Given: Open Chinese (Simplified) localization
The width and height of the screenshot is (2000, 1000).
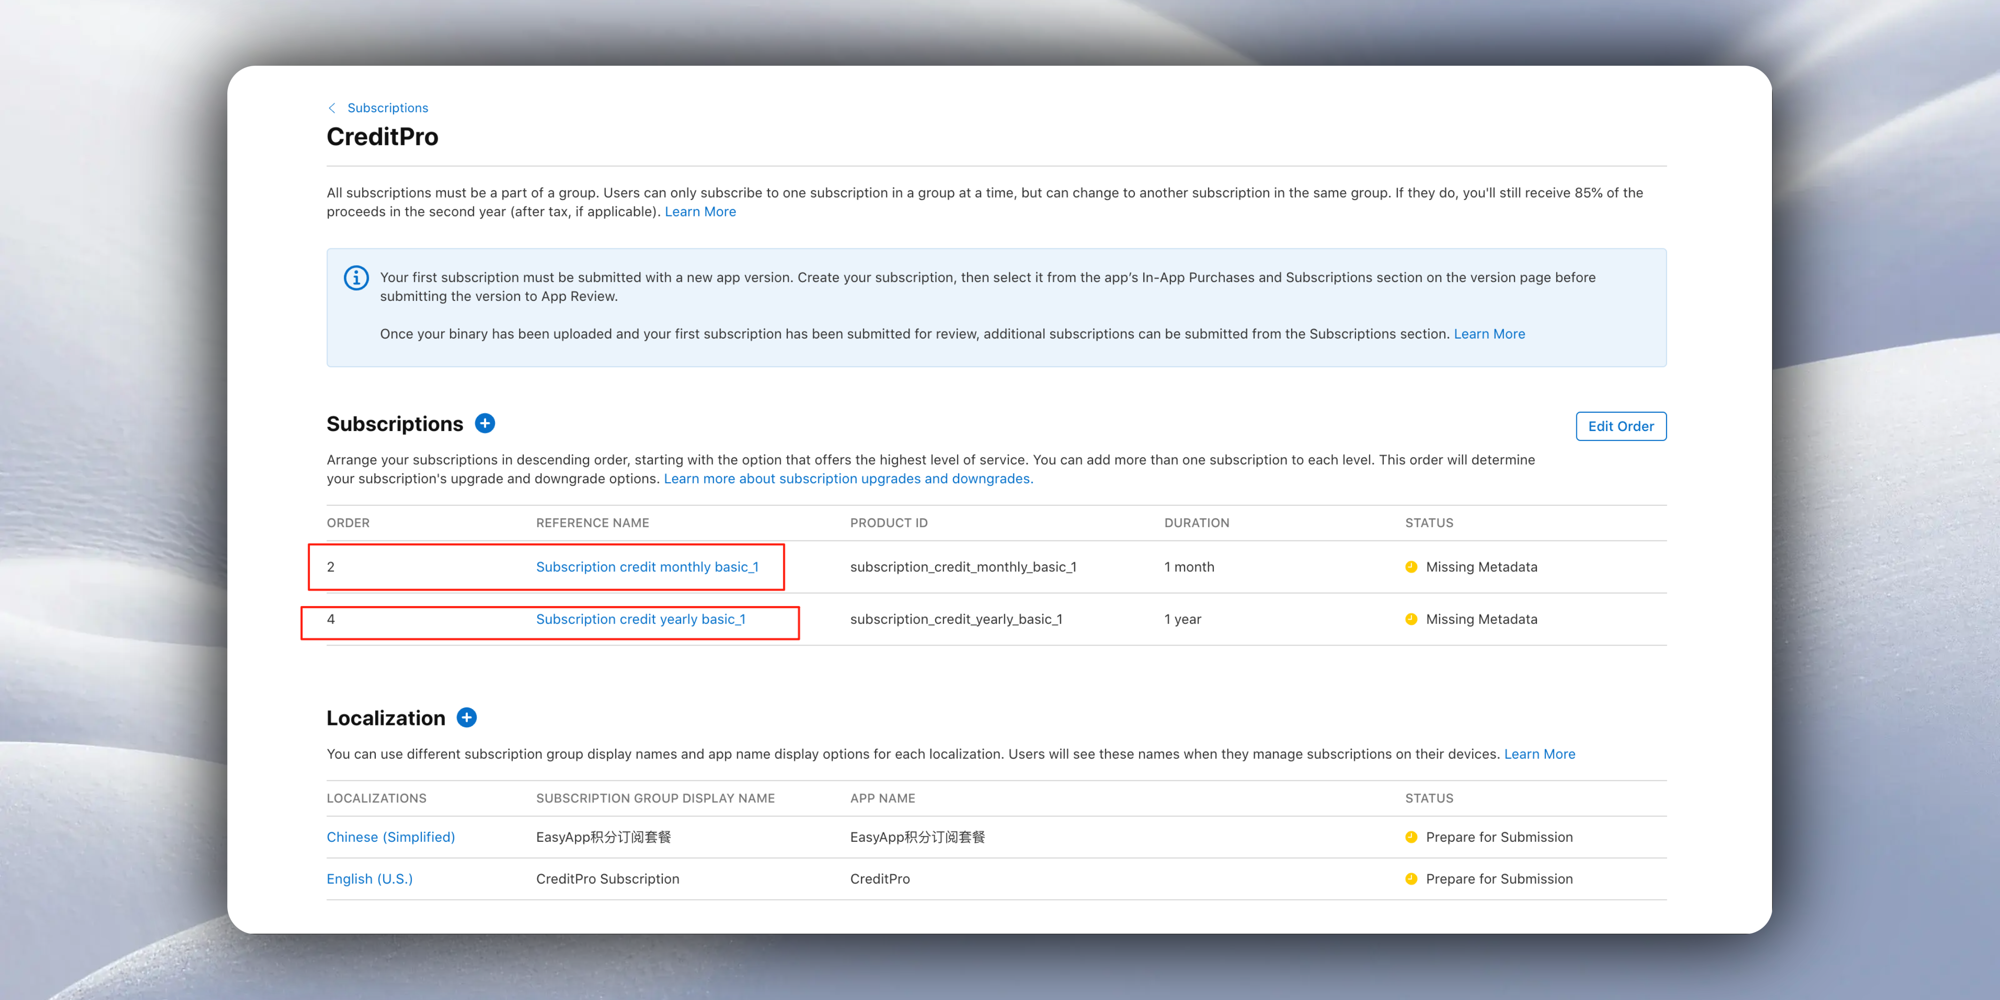Looking at the screenshot, I should (x=390, y=837).
